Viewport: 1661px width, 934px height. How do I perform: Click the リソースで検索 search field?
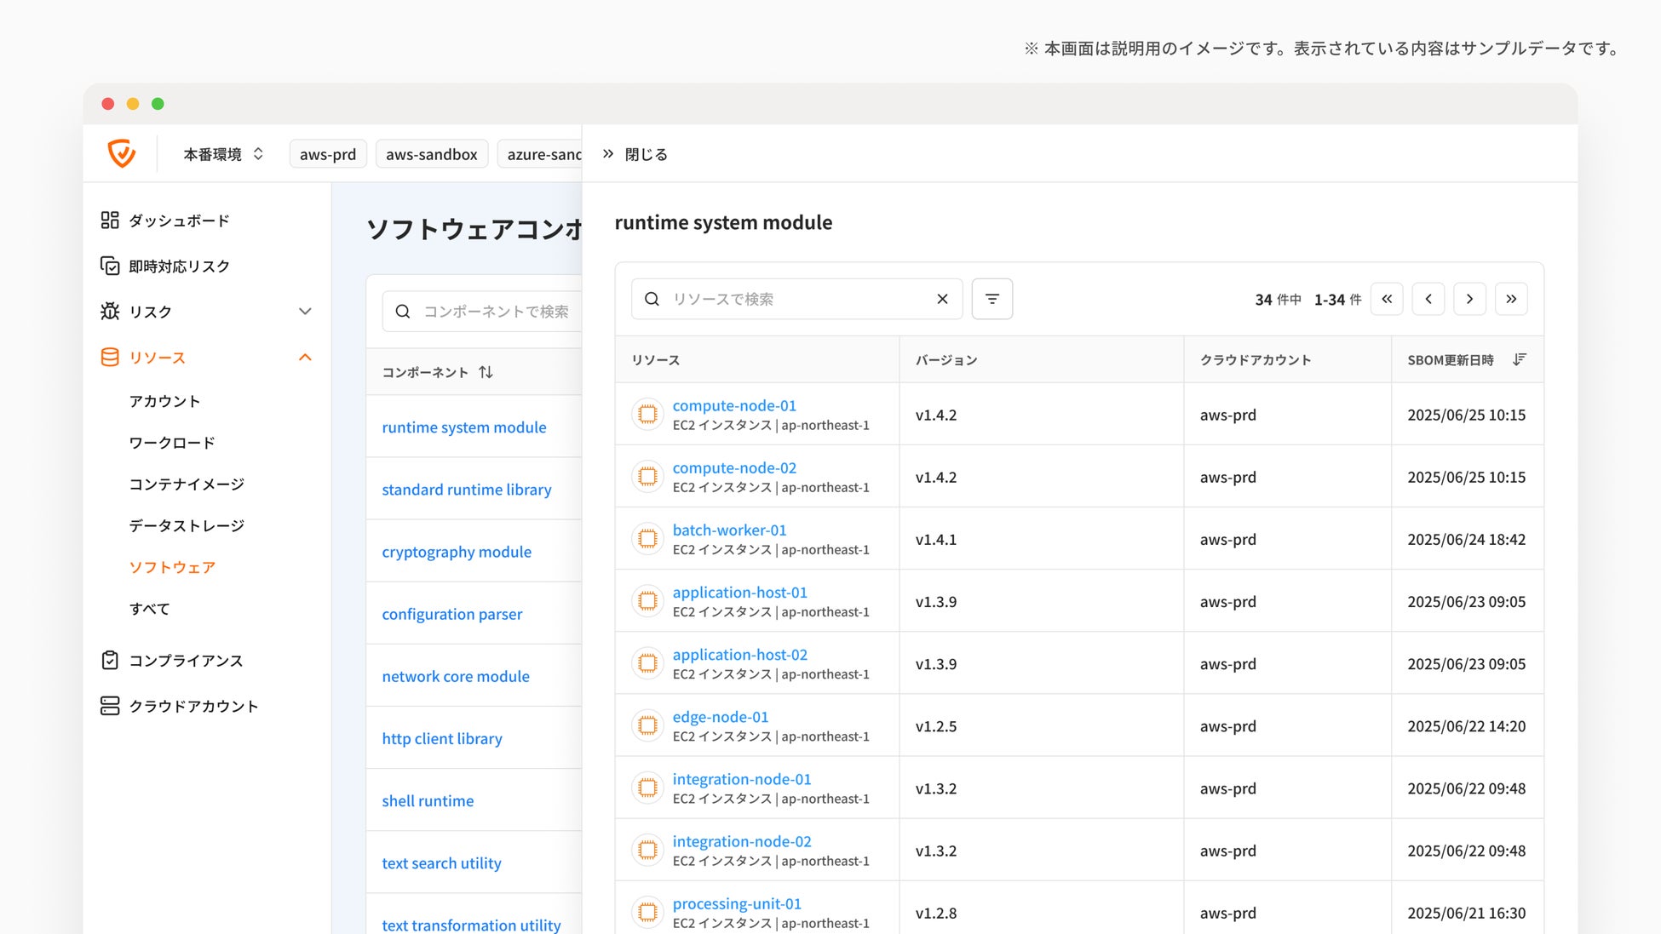click(x=796, y=299)
